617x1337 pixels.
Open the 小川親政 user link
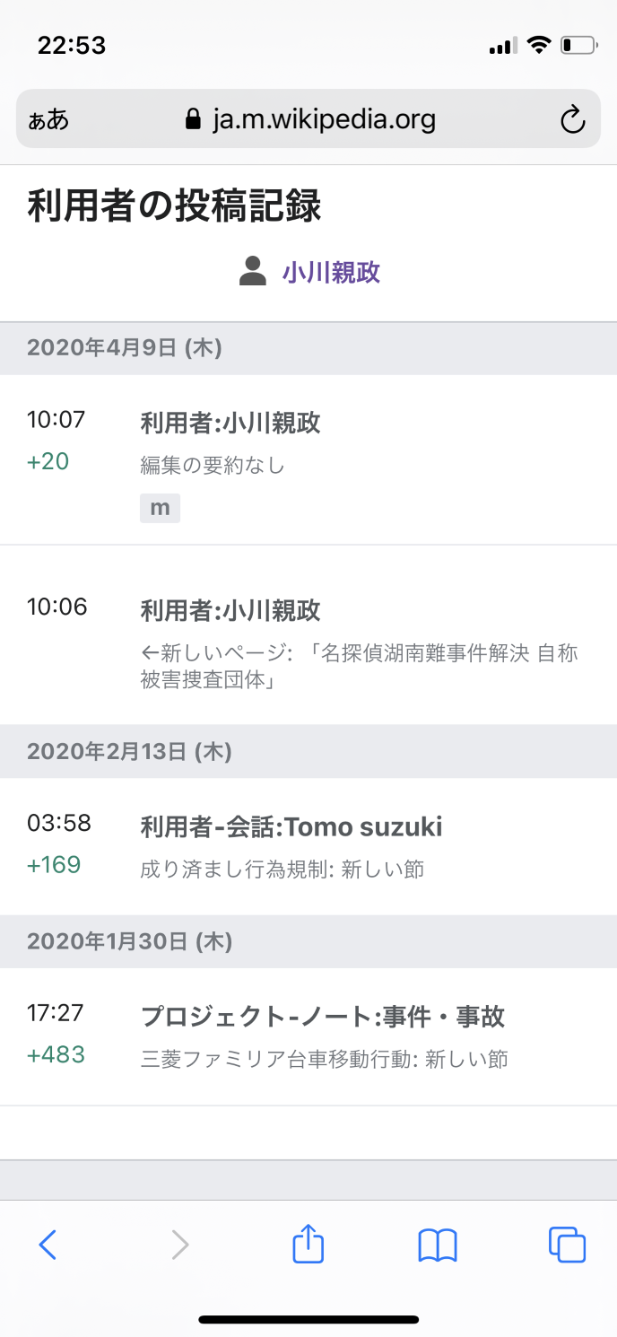coord(331,272)
